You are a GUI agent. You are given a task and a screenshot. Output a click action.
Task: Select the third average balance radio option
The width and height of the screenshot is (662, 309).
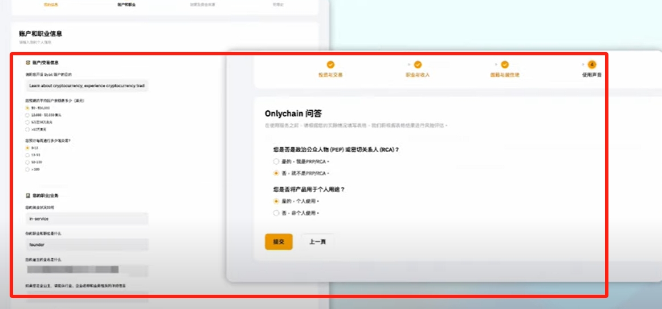tap(27, 122)
